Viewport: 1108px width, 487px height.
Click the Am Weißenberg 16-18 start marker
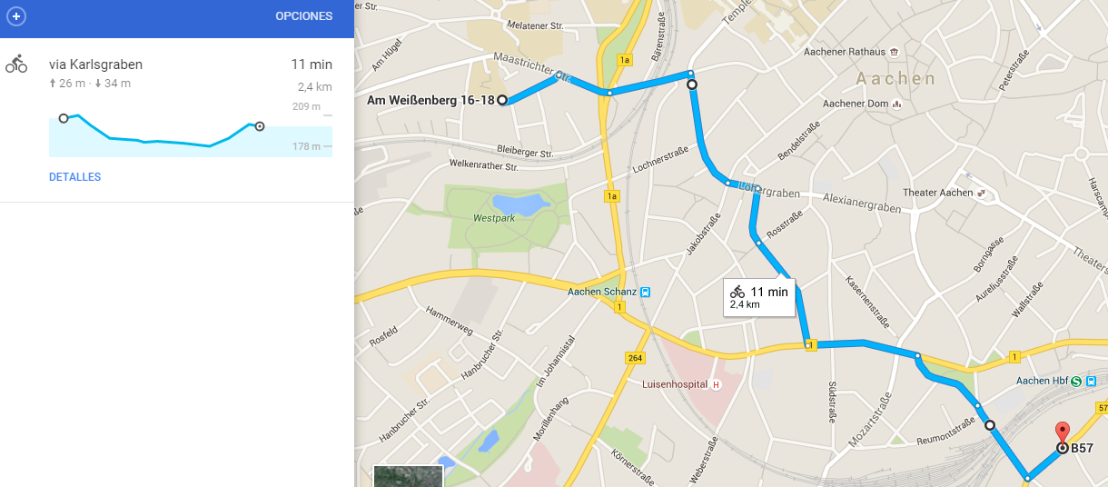[502, 100]
